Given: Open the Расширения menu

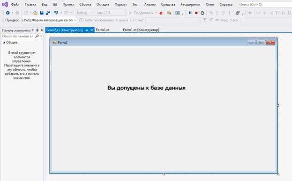Looking at the screenshot, I should coord(190,4).
